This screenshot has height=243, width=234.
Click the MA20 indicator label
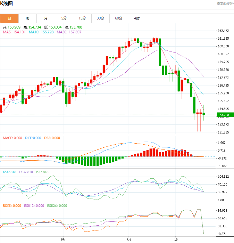(x=69, y=32)
